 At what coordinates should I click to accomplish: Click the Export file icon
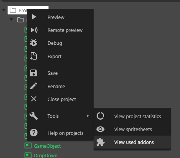33,56
